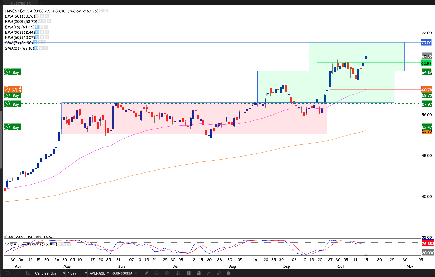Click the info circle icon

pyautogui.click(x=8, y=273)
